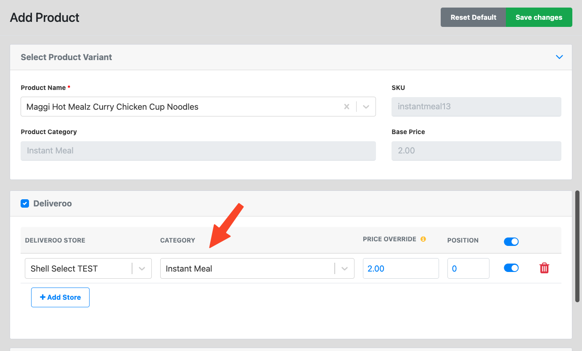Clear the selected product name
Viewport: 582px width, 351px height.
tap(347, 107)
